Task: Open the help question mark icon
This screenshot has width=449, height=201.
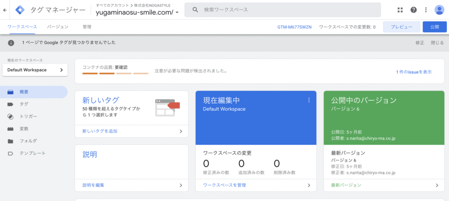Action: (413, 10)
